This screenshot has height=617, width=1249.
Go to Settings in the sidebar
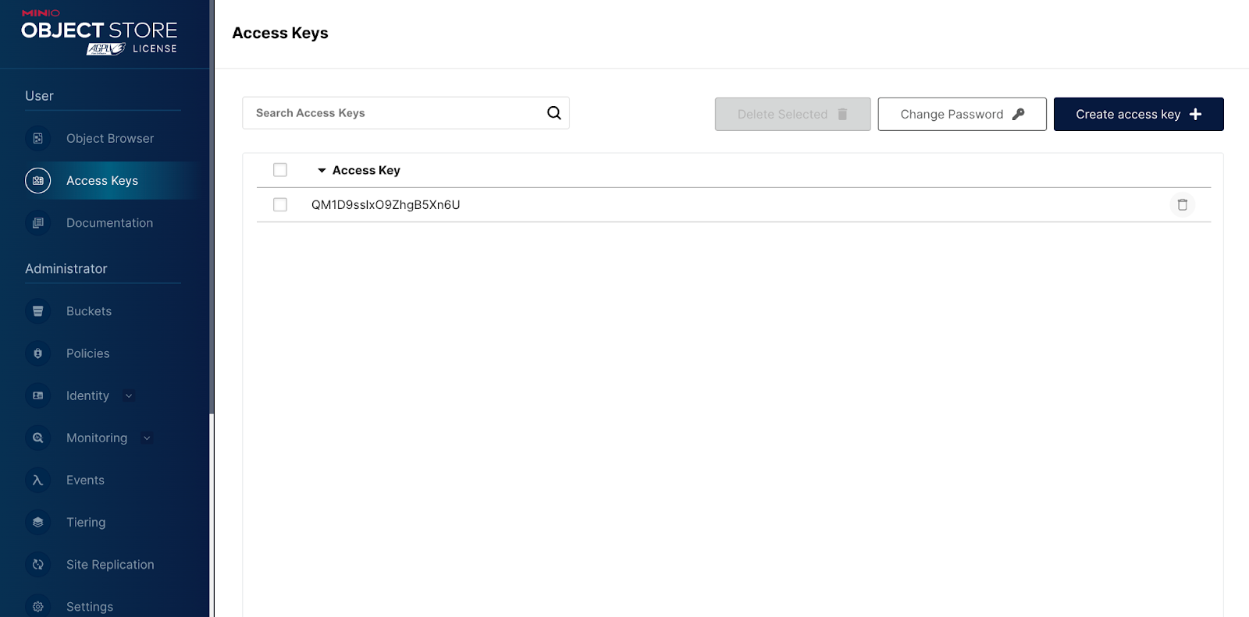point(89,606)
